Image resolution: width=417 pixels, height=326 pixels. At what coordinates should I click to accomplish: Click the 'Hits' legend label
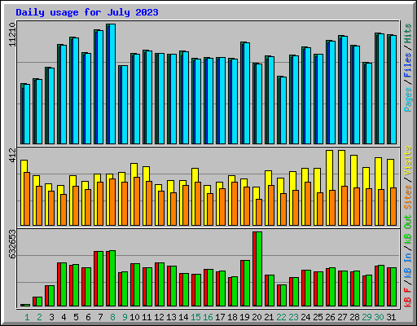coord(408,33)
